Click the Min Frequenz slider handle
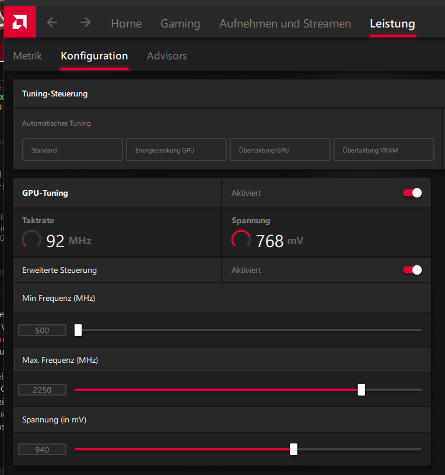The height and width of the screenshot is (475, 445). coord(78,330)
